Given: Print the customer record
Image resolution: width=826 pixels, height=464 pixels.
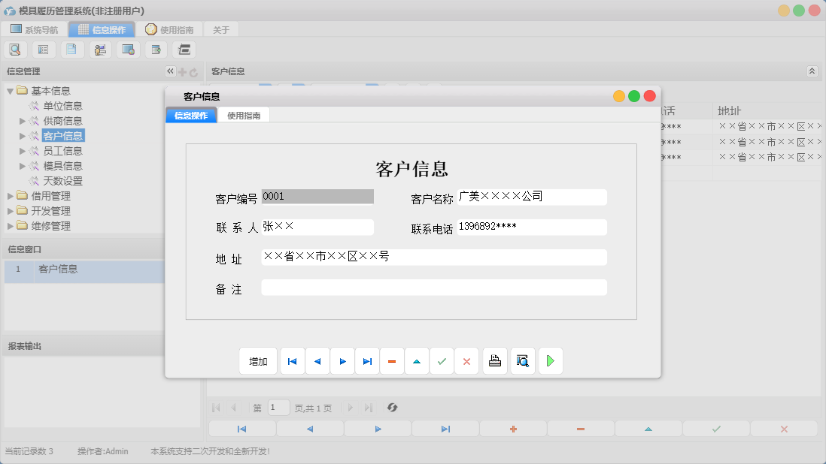Looking at the screenshot, I should pos(494,361).
